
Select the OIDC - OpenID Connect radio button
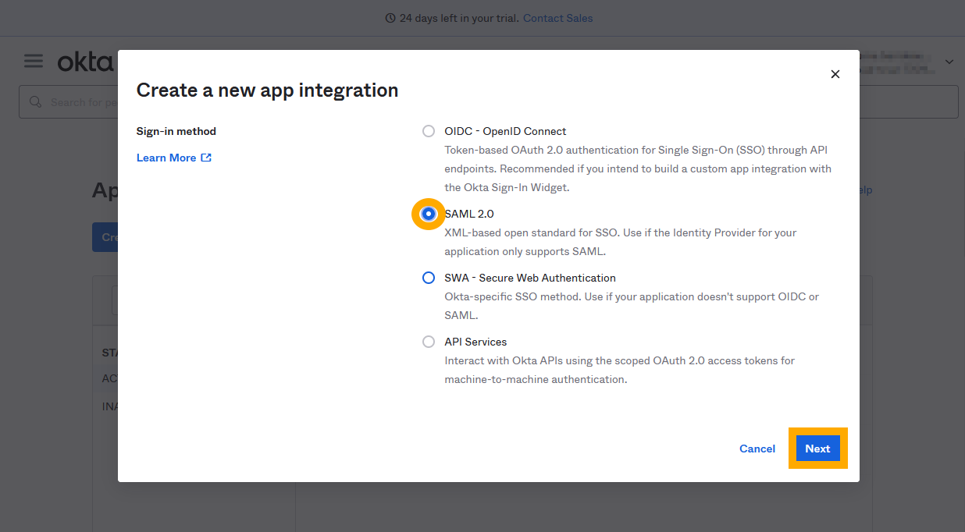click(x=429, y=131)
